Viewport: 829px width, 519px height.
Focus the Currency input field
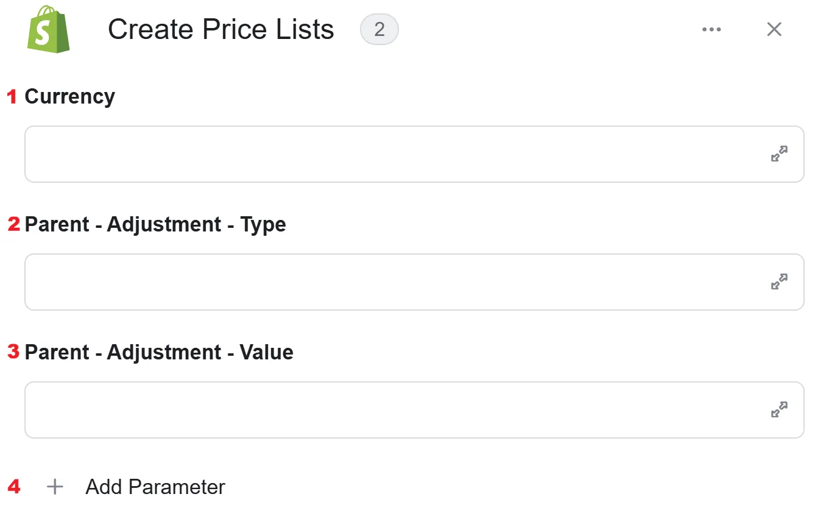(414, 154)
